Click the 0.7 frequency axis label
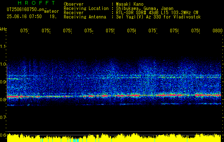 coord(3,118)
